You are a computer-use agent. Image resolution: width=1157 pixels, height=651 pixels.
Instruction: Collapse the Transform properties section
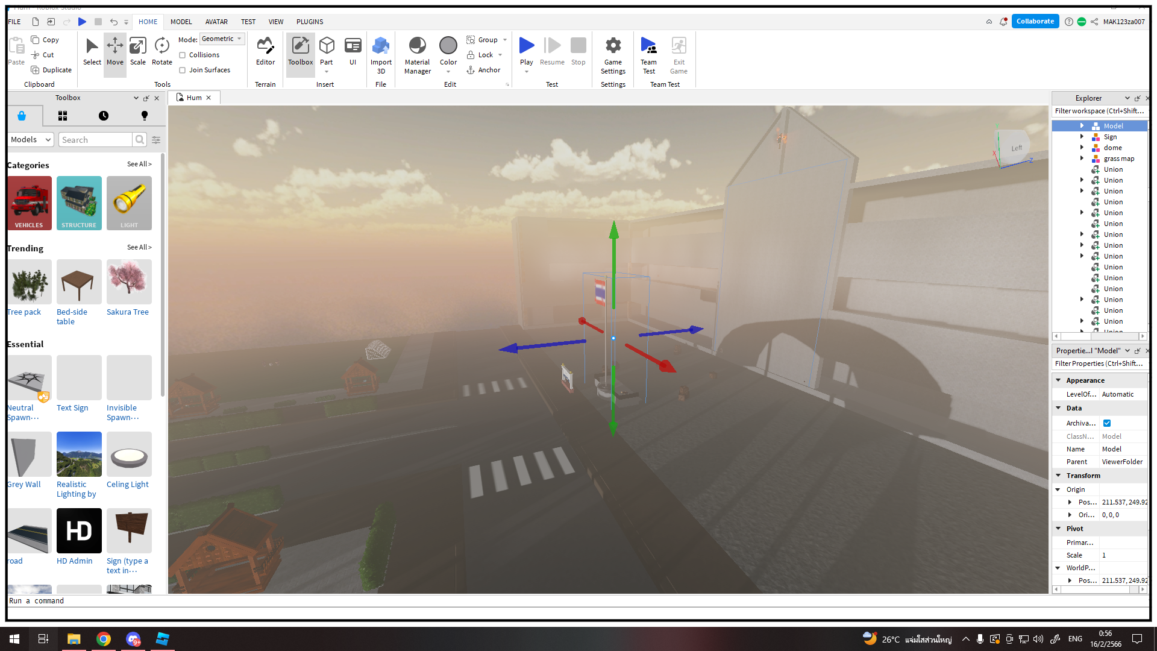click(x=1058, y=476)
